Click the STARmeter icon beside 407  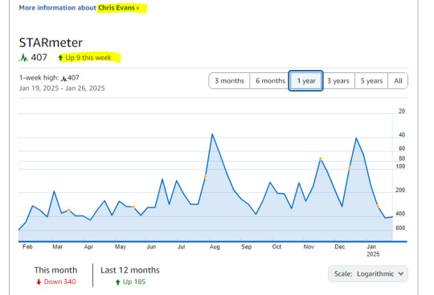click(24, 58)
